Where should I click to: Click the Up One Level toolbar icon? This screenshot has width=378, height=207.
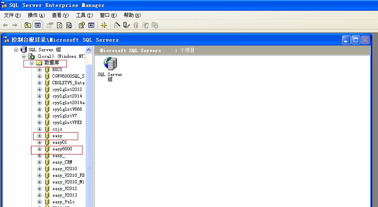pyautogui.click(x=28, y=25)
